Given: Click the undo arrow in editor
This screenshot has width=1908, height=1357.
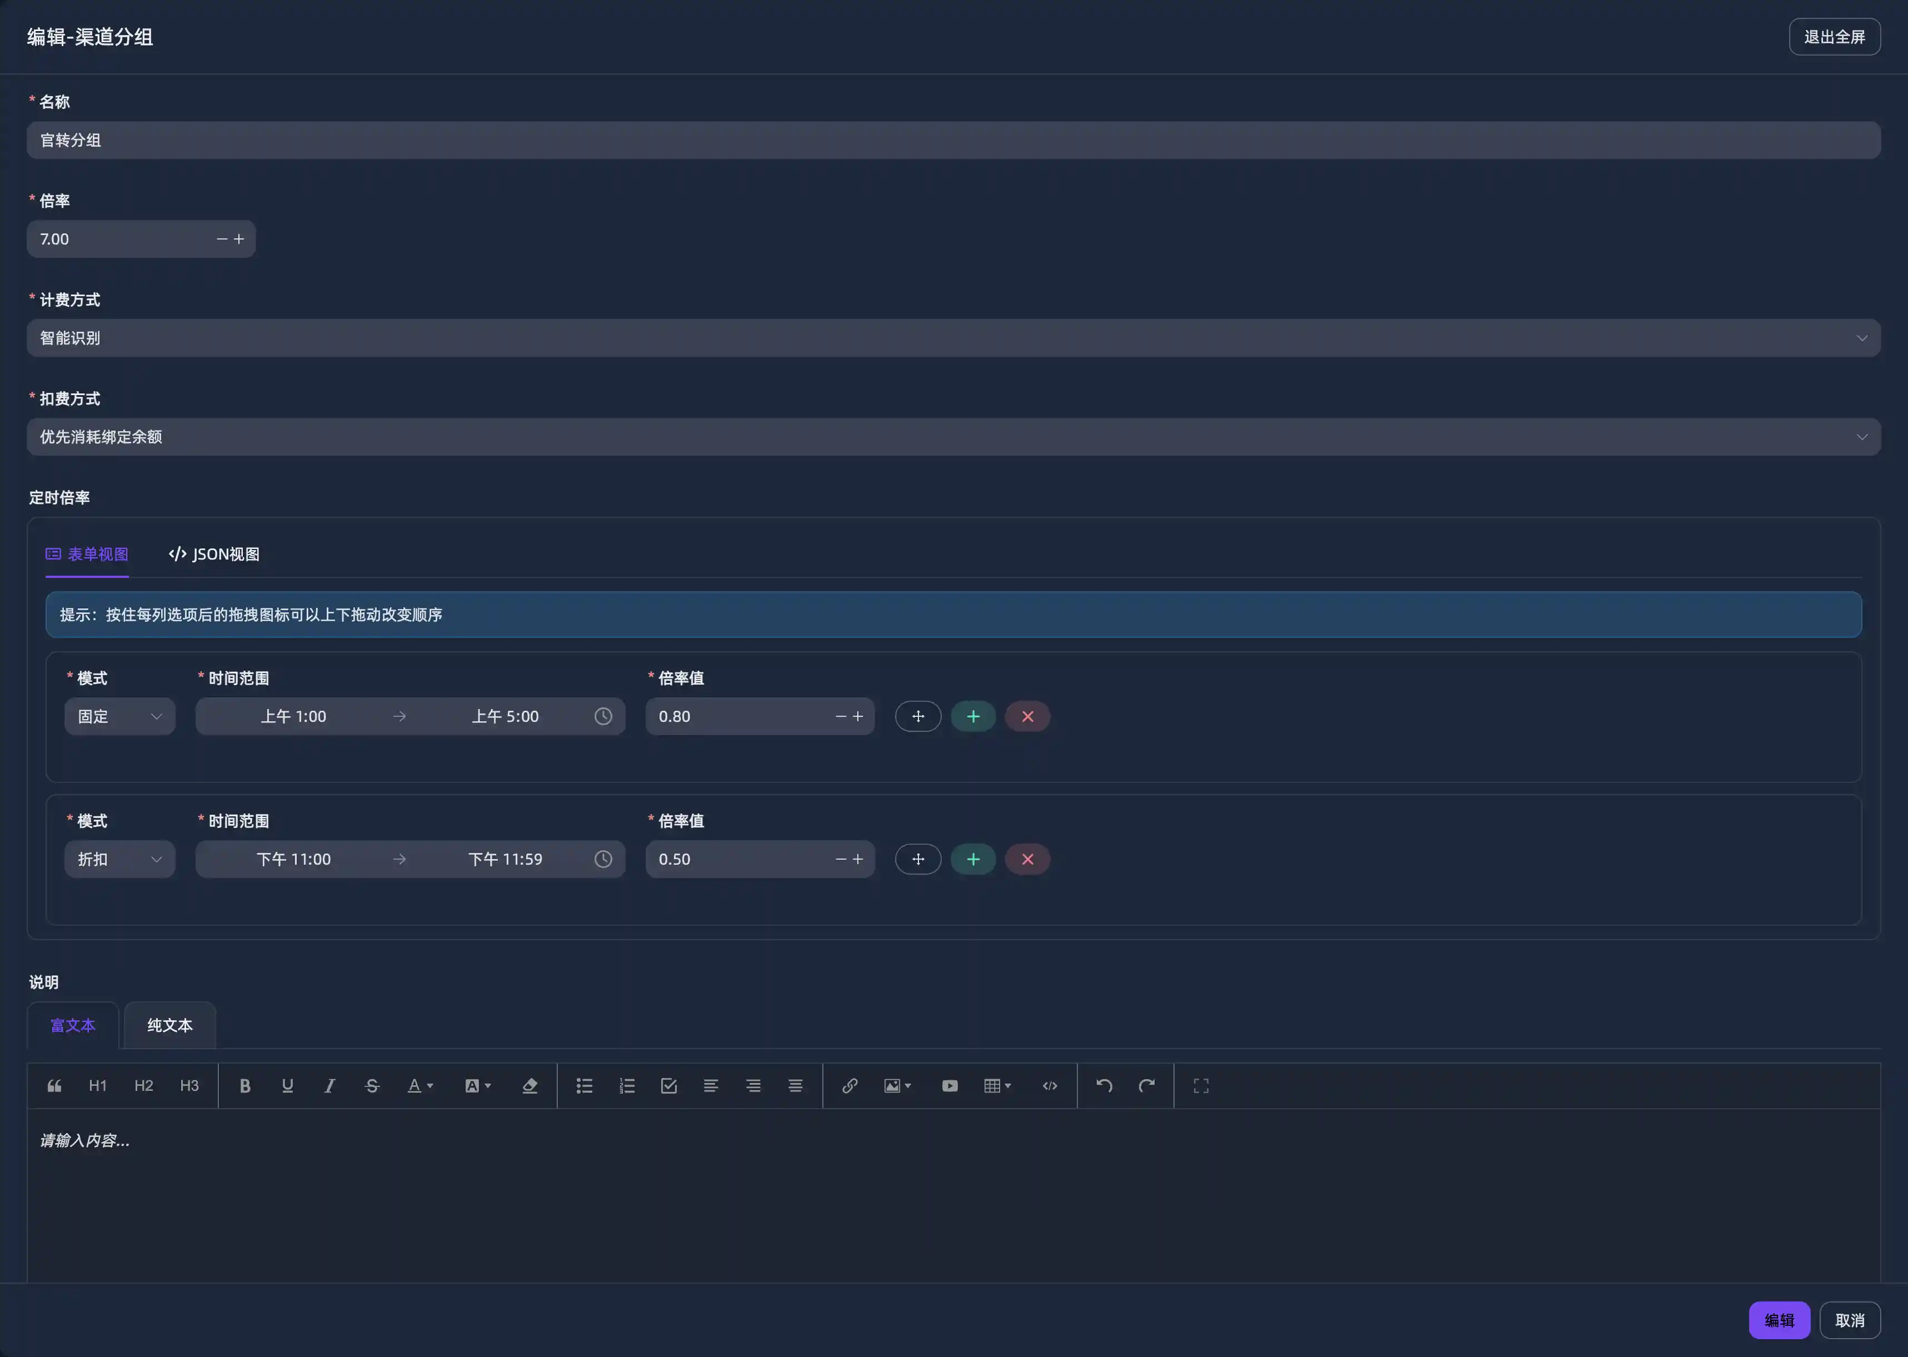Looking at the screenshot, I should point(1103,1085).
